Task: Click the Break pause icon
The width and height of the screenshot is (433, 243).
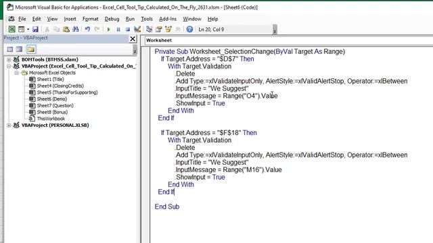Action: (118, 29)
